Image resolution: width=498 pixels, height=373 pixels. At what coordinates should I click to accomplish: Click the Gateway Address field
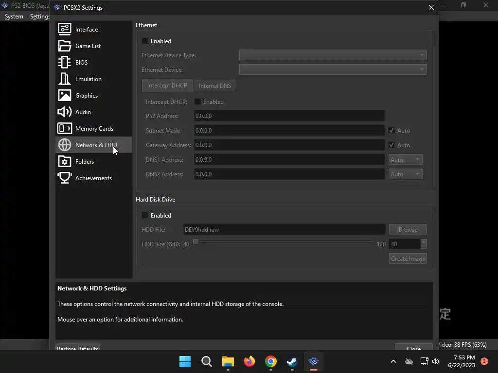coord(289,145)
